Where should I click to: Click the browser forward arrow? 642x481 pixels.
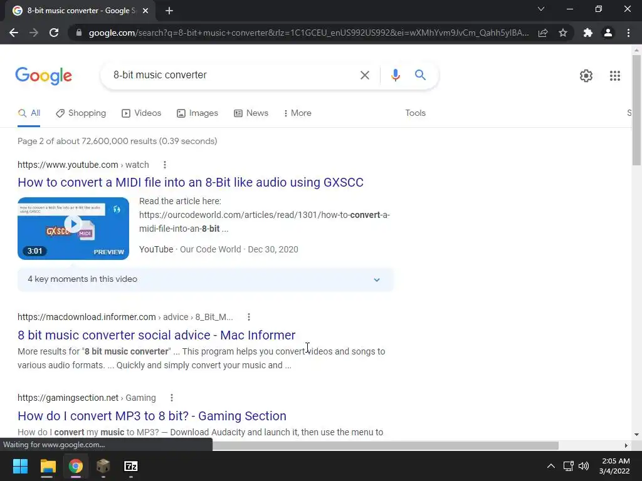(34, 33)
